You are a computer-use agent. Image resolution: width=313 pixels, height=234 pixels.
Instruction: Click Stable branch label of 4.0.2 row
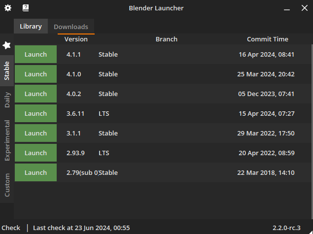108,94
